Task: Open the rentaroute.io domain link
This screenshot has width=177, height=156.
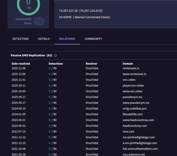Action: tap(131, 68)
